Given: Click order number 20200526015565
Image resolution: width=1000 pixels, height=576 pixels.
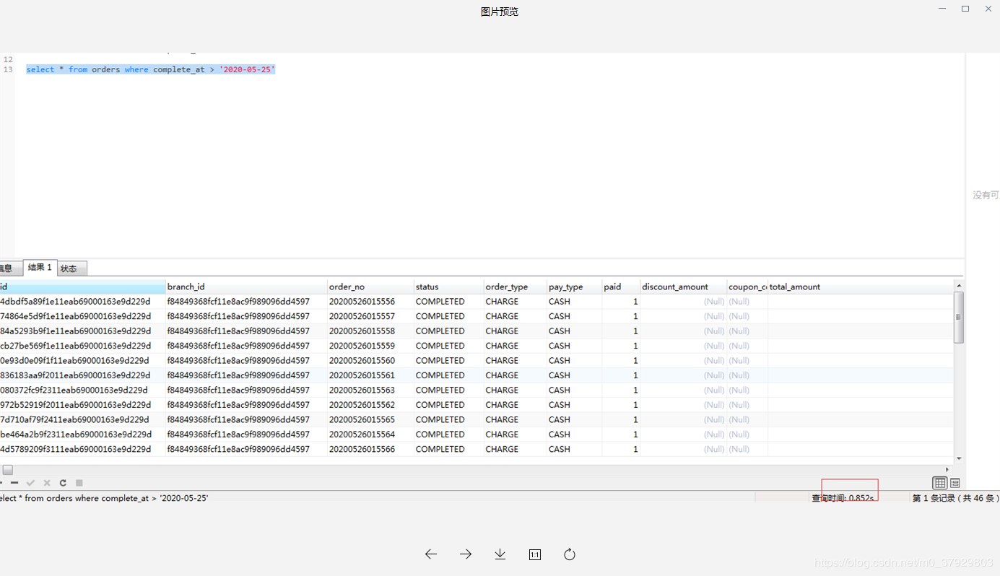Looking at the screenshot, I should tap(362, 419).
